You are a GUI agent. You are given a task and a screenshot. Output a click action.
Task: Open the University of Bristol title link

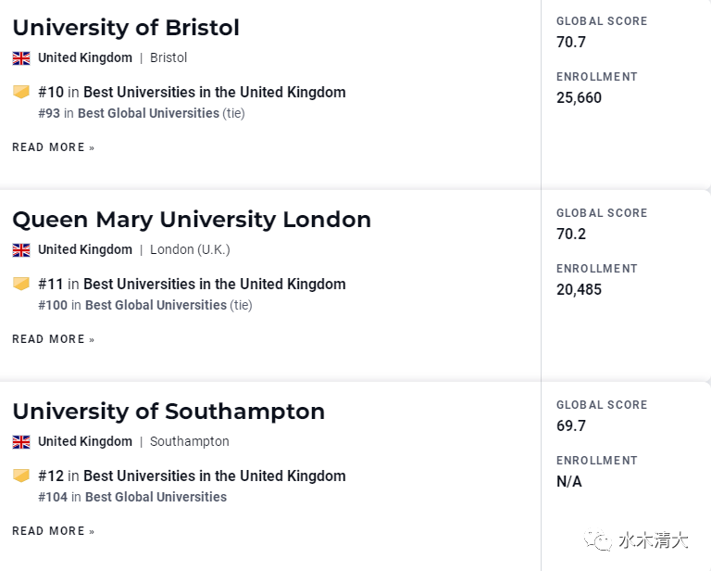pos(126,28)
